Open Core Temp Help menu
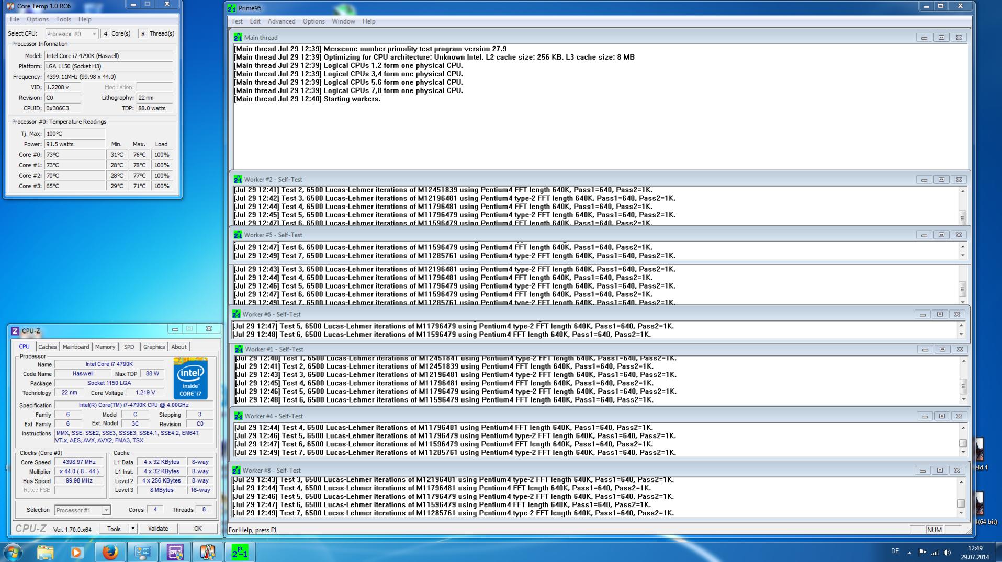Image resolution: width=1002 pixels, height=562 pixels. pyautogui.click(x=85, y=19)
